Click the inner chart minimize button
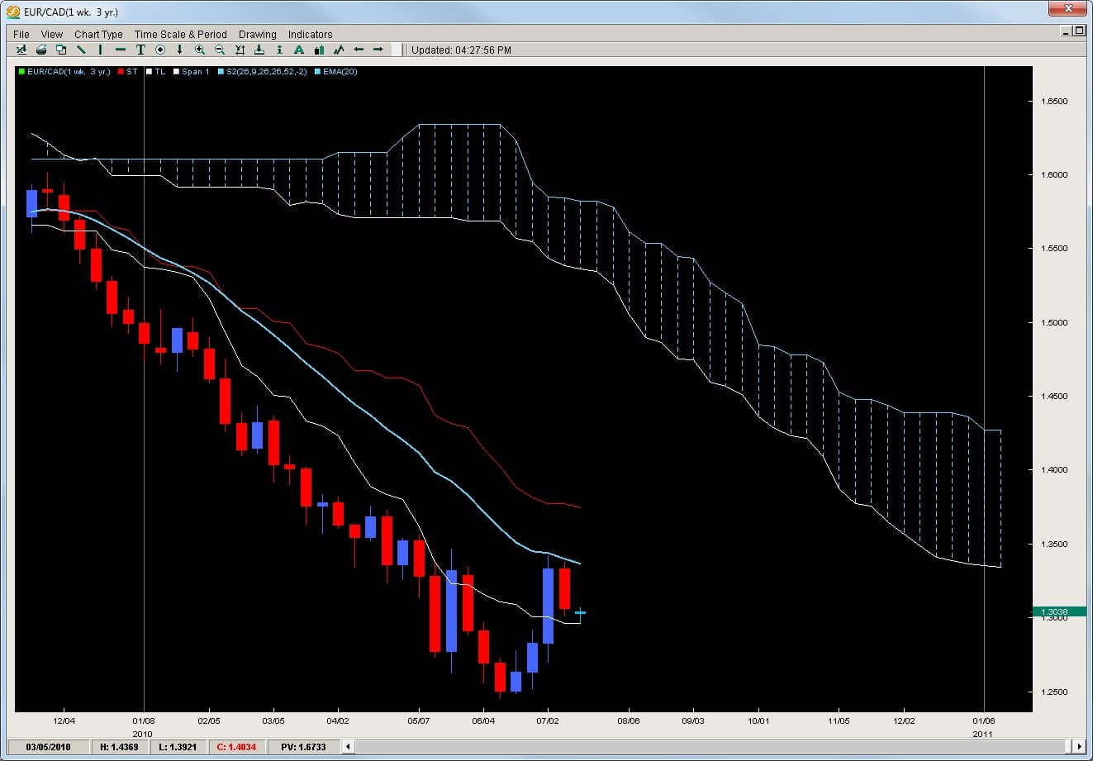The image size is (1093, 761). coord(1066,31)
